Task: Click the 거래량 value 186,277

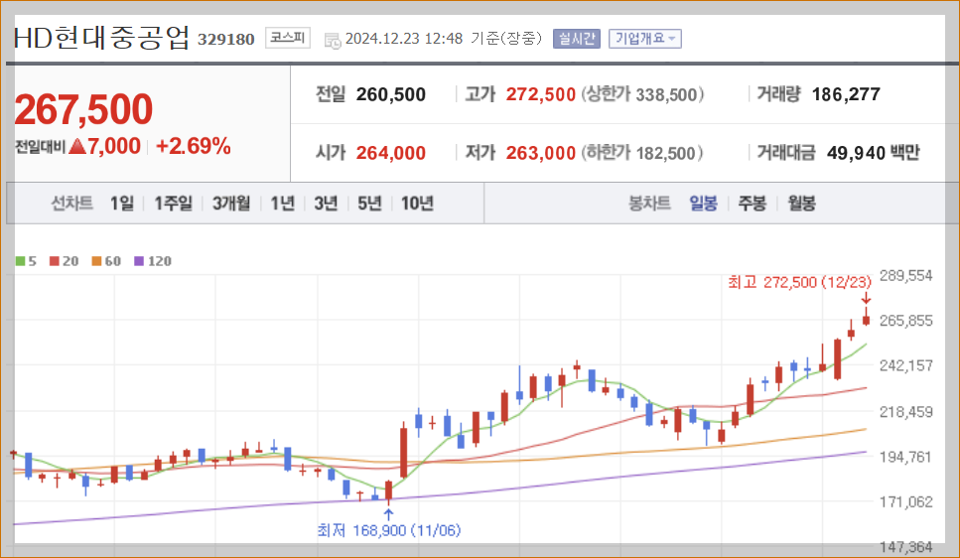Action: click(846, 94)
